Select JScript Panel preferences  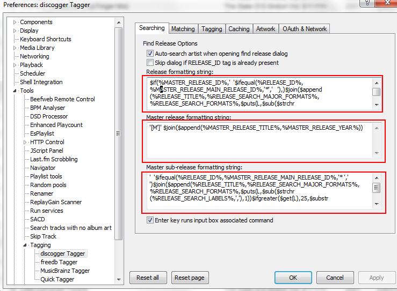click(x=47, y=151)
